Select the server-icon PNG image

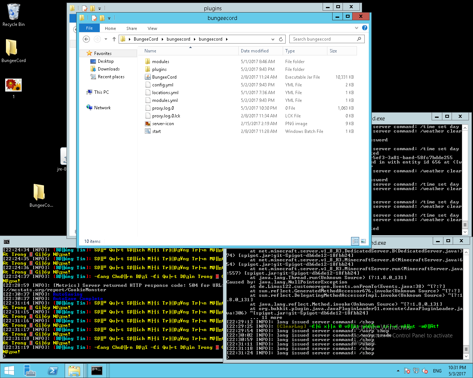pos(163,124)
